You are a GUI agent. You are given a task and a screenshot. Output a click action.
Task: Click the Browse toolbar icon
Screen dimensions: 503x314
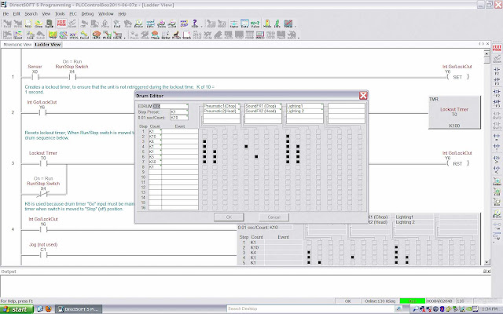coord(138,24)
